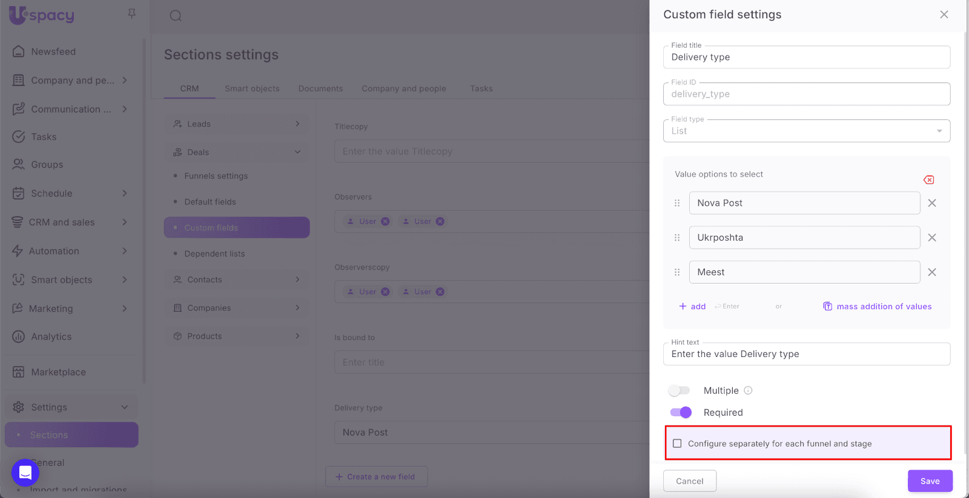969x498 pixels.
Task: Open the chat support bubble icon
Action: [x=25, y=472]
